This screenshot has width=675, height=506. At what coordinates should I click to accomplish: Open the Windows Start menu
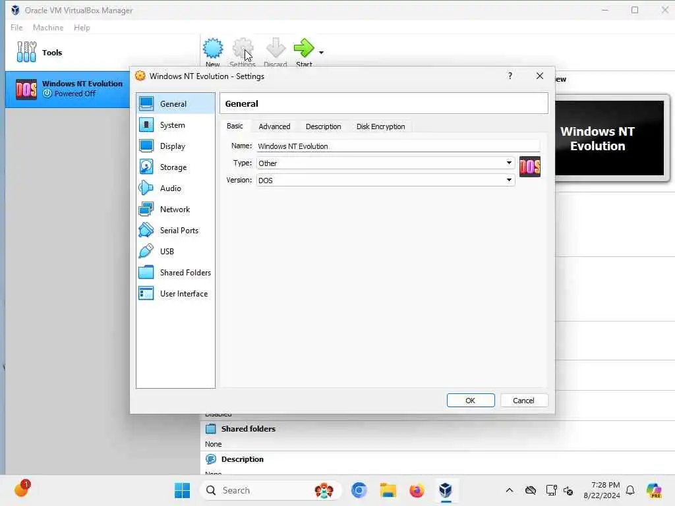coord(182,490)
